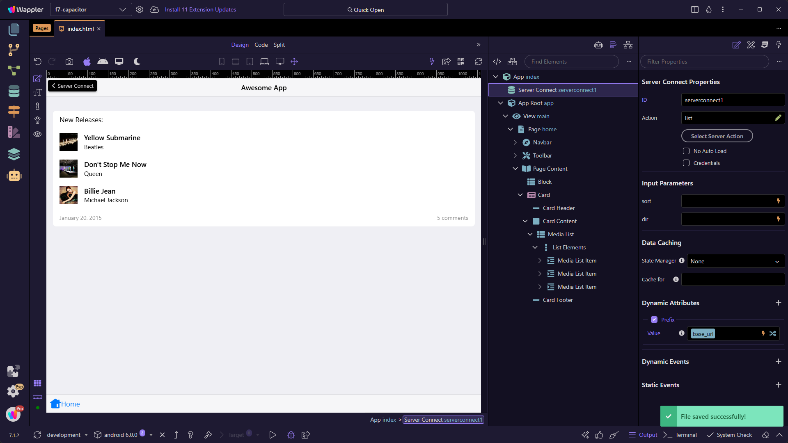Viewport: 788px width, 443px height.
Task: Click the refresh design view icon
Action: (x=479, y=62)
